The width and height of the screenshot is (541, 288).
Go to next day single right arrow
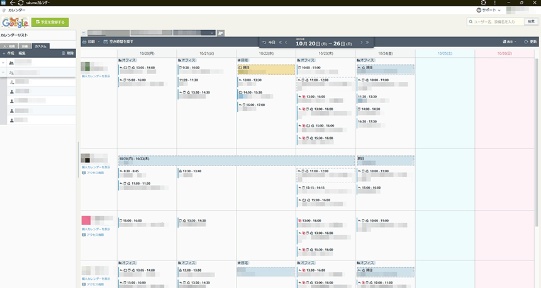tap(361, 42)
